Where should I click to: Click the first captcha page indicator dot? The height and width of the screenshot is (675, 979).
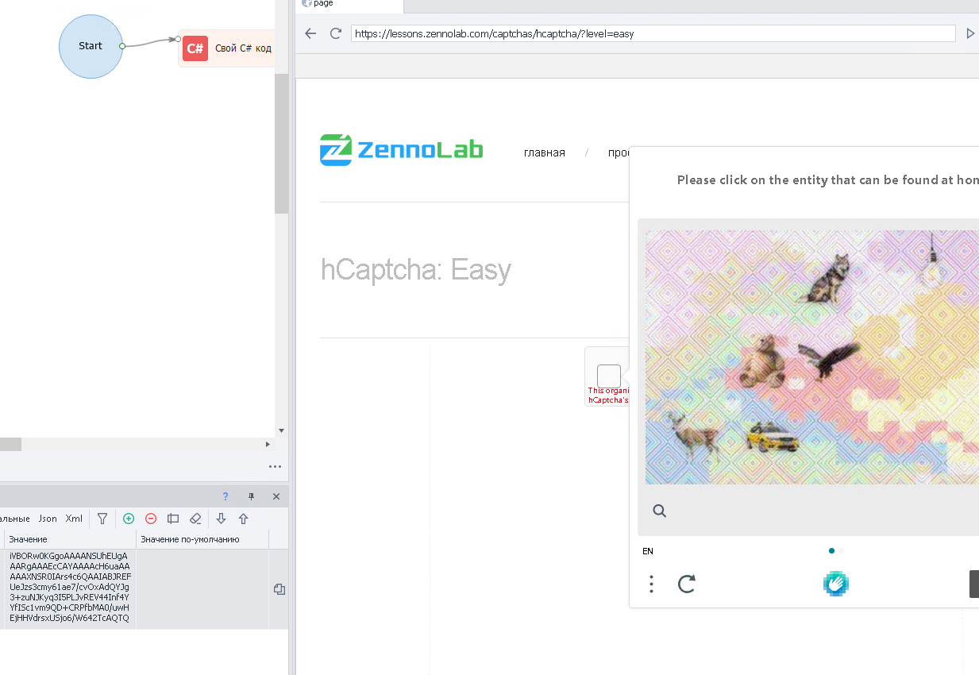point(831,550)
